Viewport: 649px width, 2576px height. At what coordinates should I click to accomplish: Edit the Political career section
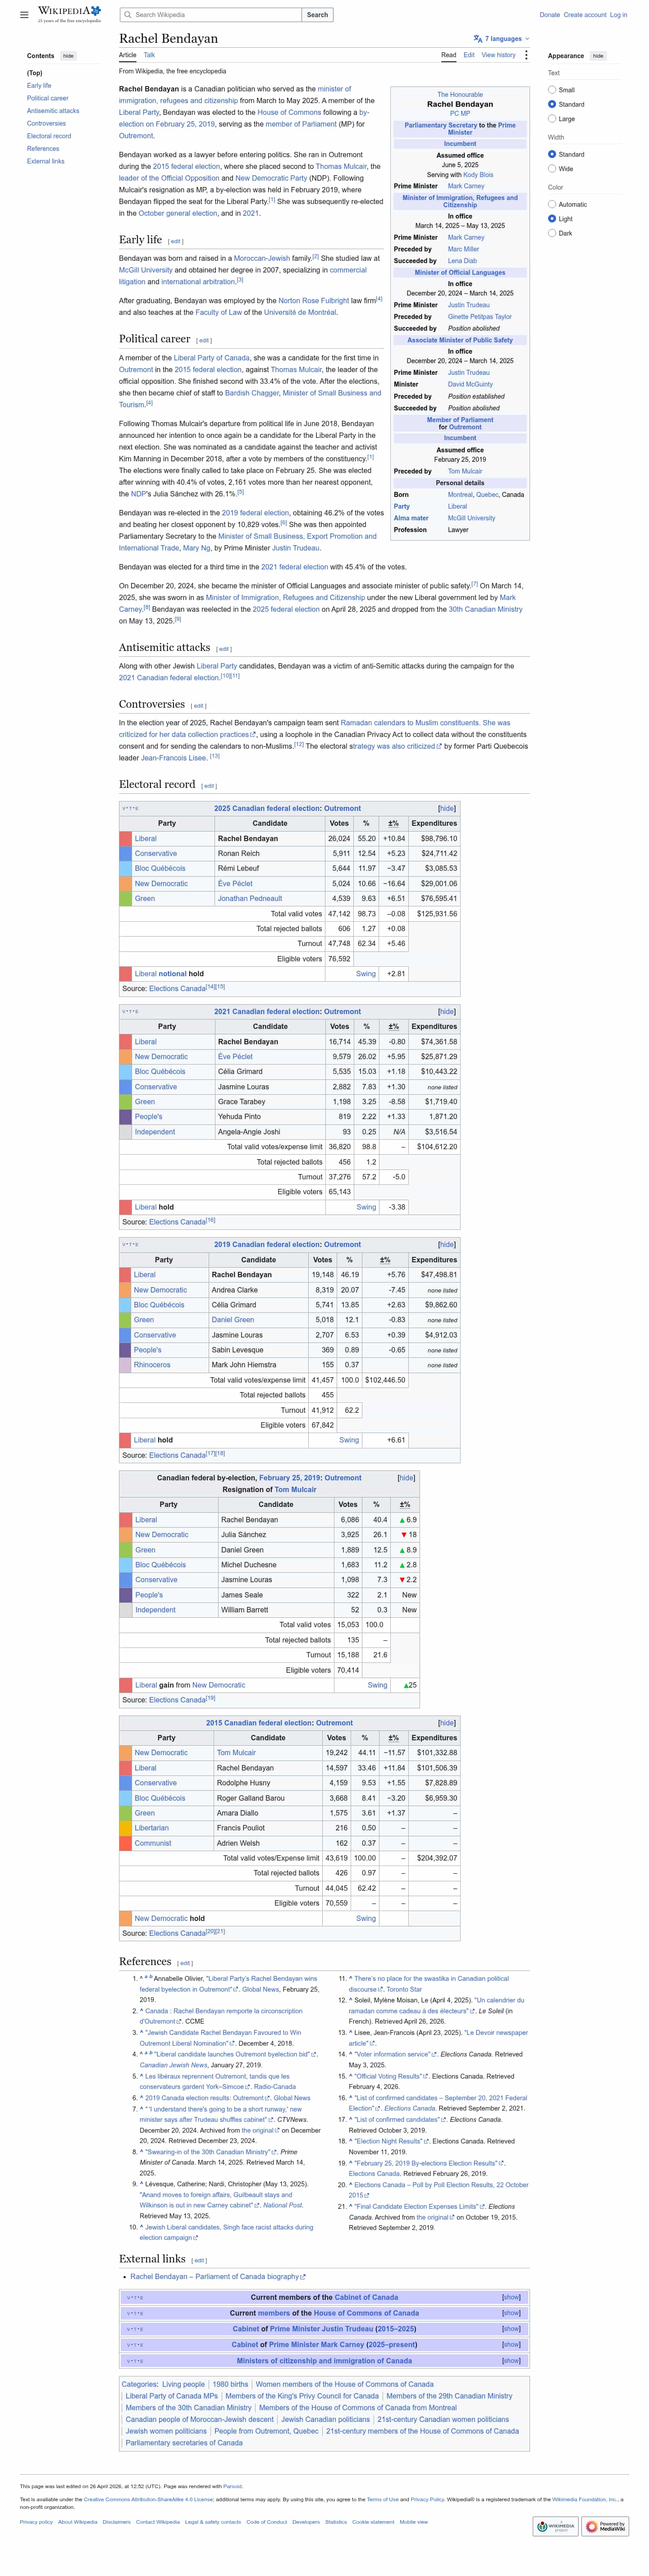pyautogui.click(x=204, y=340)
